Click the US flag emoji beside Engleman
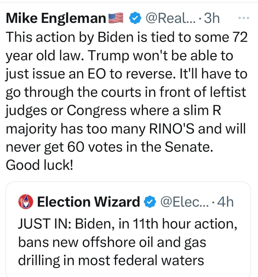 click(117, 18)
